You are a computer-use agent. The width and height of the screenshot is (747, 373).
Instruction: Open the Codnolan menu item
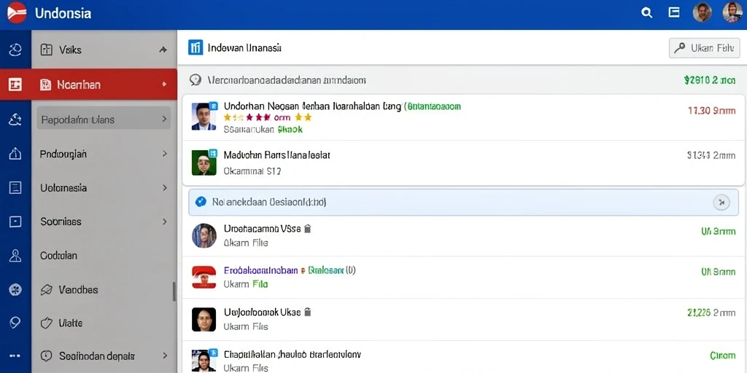point(104,256)
